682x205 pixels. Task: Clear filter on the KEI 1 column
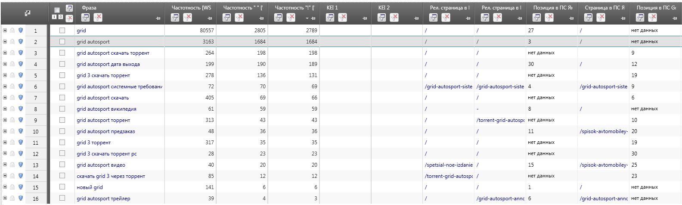343,17
